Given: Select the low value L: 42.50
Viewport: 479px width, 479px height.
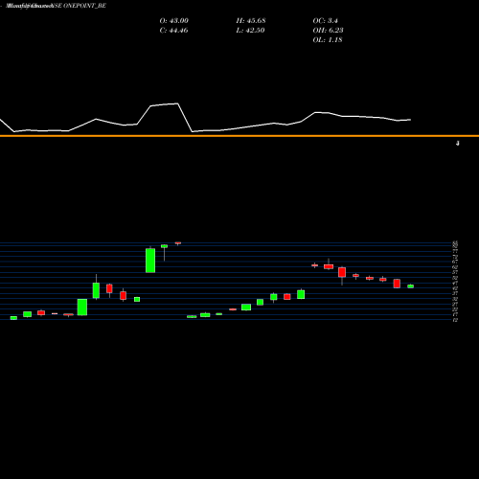Looking at the screenshot, I should click(250, 31).
